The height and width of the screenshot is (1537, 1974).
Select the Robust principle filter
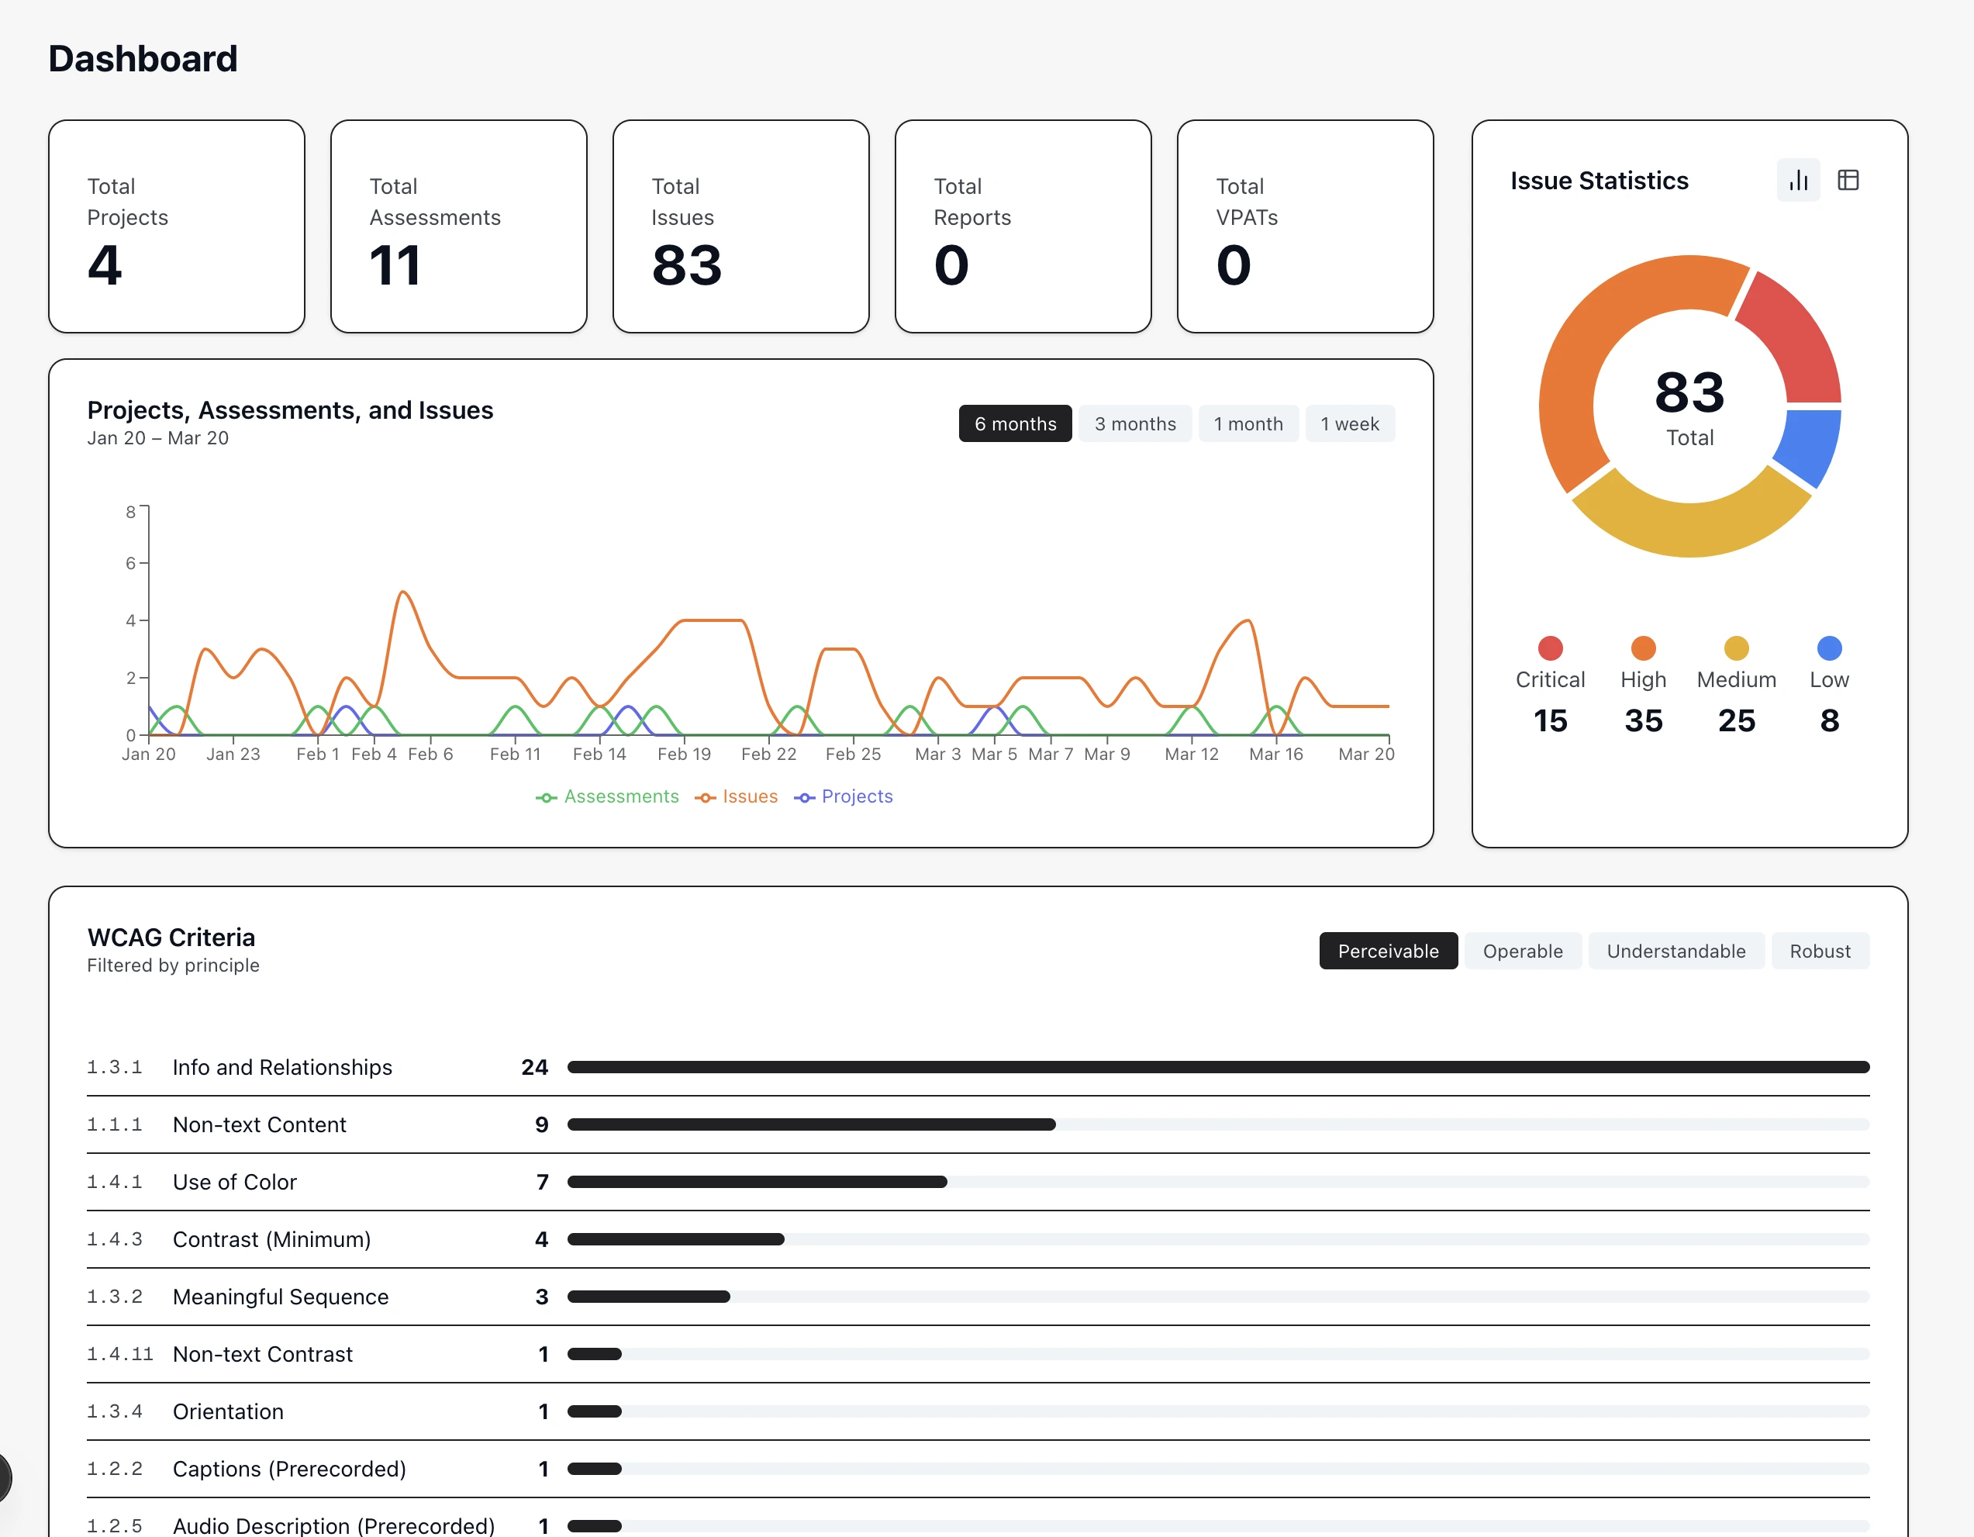point(1820,950)
